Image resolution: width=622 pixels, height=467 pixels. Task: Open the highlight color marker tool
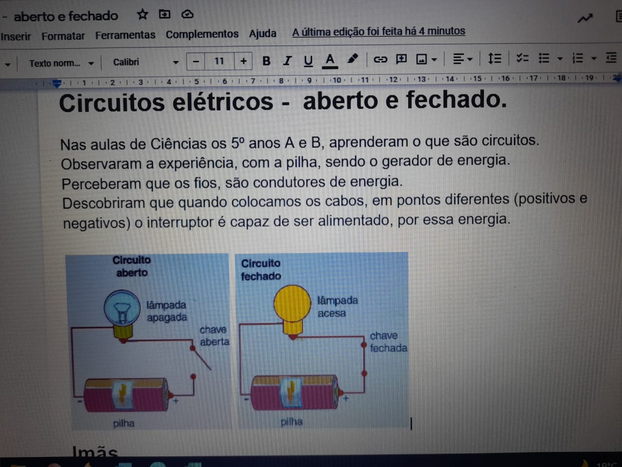coord(353,59)
